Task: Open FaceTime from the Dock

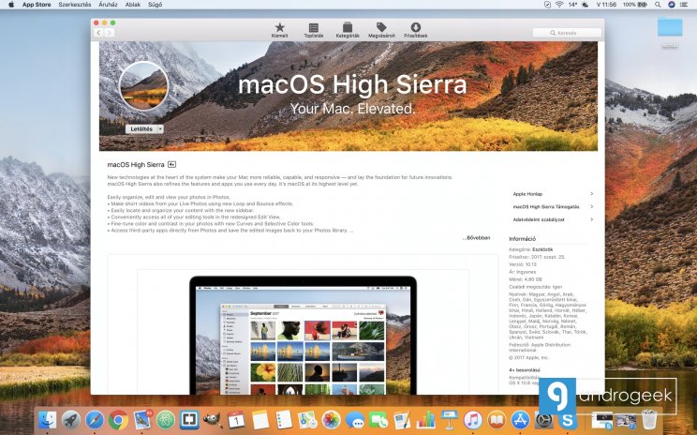Action: (378, 419)
